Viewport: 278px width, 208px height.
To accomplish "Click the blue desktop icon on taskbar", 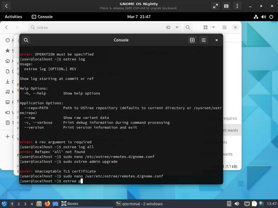I will click(x=55, y=204).
